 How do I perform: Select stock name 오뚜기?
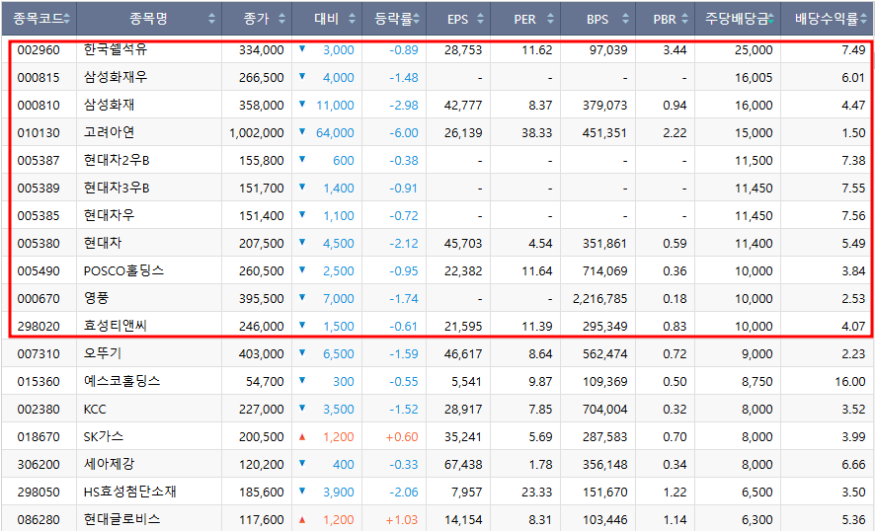point(102,353)
